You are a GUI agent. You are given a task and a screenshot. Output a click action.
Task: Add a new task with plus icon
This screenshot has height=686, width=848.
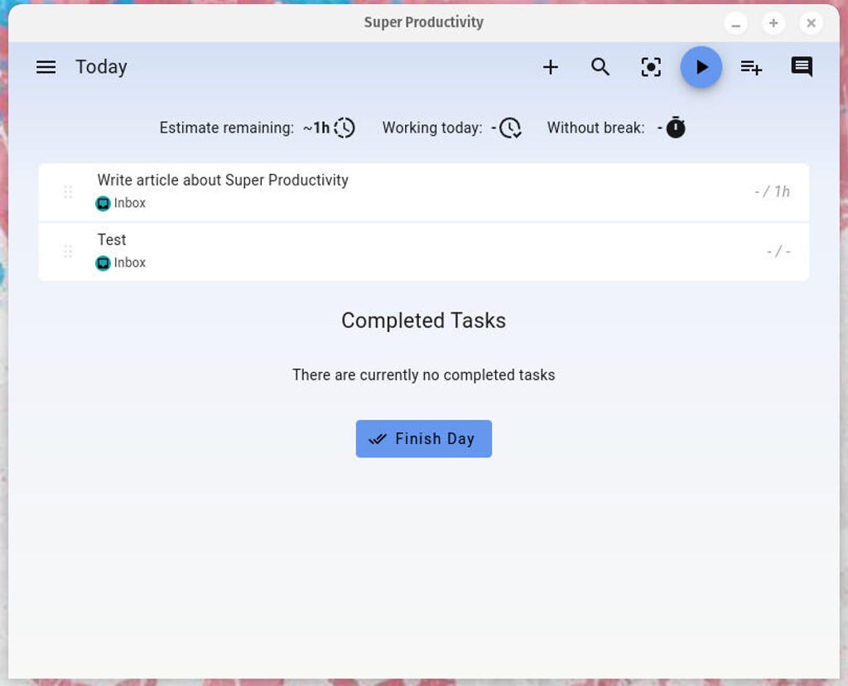click(551, 67)
